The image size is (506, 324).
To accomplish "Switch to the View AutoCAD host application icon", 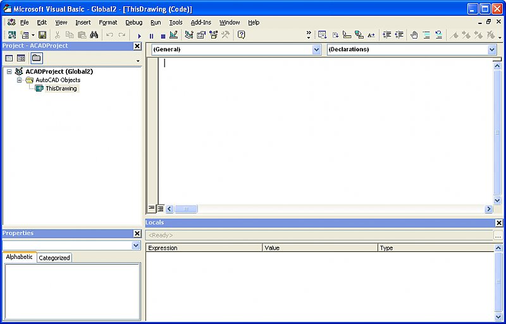I will [12, 35].
